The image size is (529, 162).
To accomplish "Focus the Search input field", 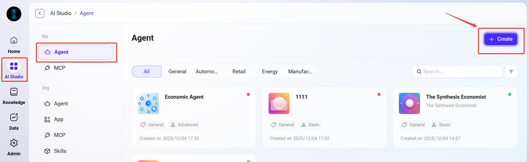I will click(460, 72).
